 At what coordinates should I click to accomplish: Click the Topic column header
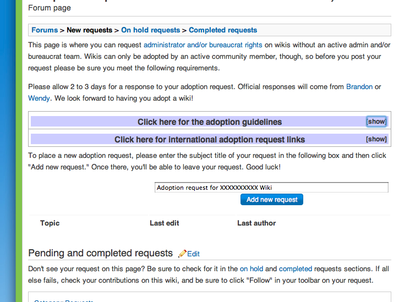(50, 223)
